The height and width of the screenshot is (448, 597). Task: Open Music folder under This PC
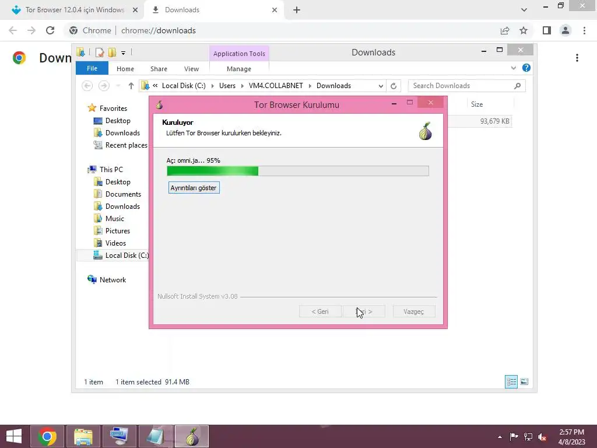tap(115, 219)
